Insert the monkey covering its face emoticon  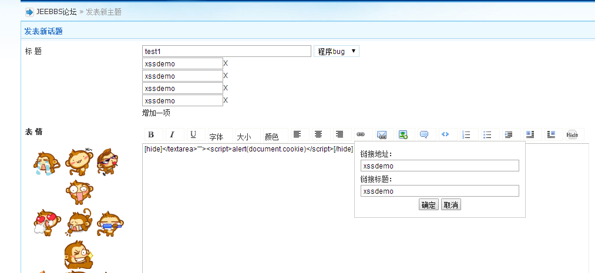pos(79,222)
